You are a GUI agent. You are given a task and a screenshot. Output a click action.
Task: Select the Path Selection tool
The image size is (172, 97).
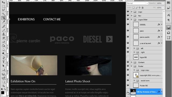point(3,66)
